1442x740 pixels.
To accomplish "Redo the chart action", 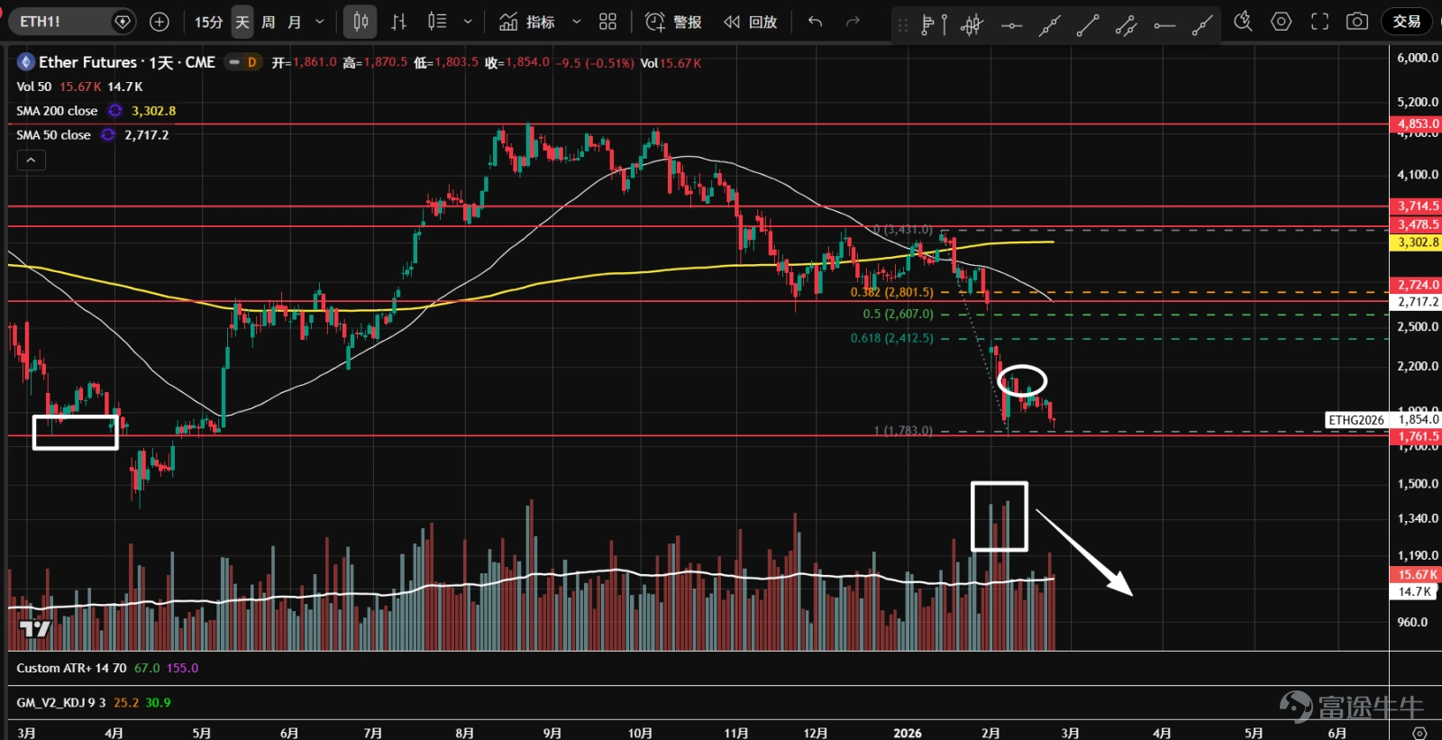I will pos(853,22).
